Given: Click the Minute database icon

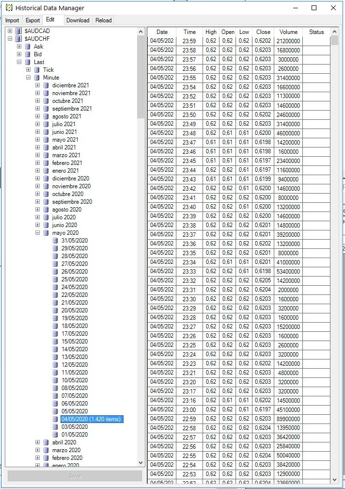Looking at the screenshot, I should 37,77.
